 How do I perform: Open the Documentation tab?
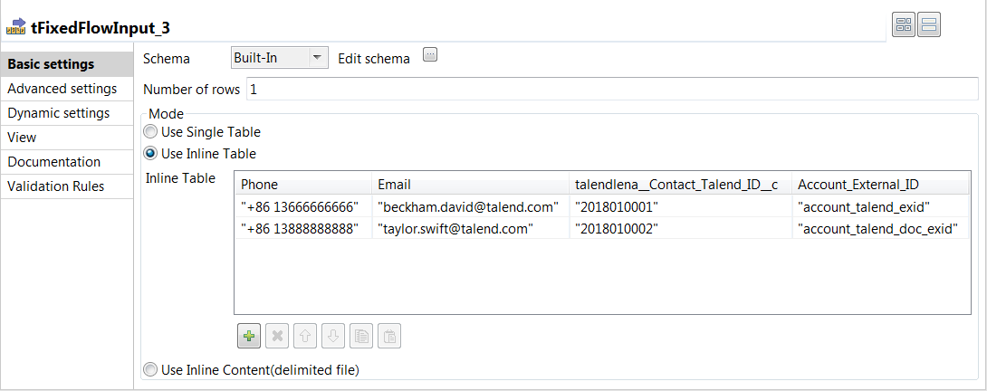[54, 162]
